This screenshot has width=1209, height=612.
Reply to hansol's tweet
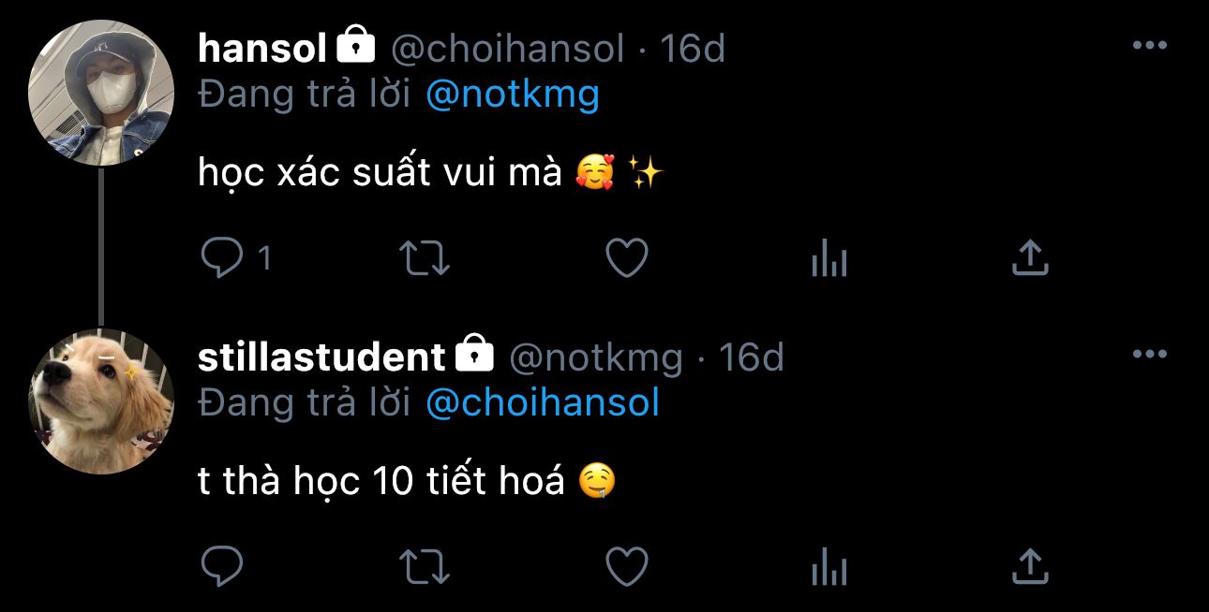pyautogui.click(x=222, y=258)
